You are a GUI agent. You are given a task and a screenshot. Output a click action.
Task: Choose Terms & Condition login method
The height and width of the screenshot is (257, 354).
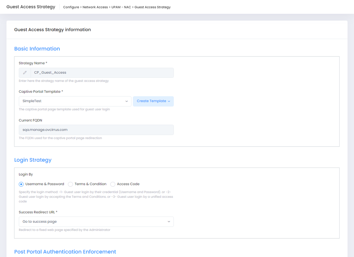70,184
